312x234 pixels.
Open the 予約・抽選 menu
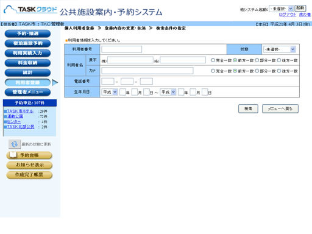pos(27,34)
